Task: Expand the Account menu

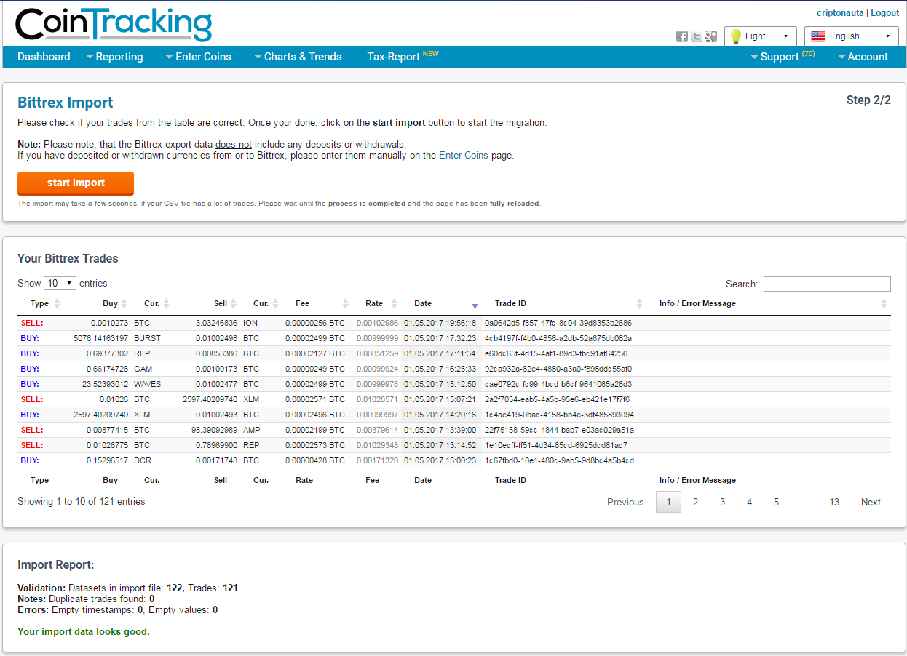Action: [863, 57]
